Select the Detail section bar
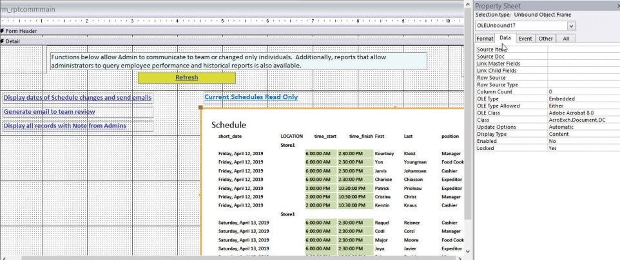Viewport: 620px width, 260px height. (232, 41)
